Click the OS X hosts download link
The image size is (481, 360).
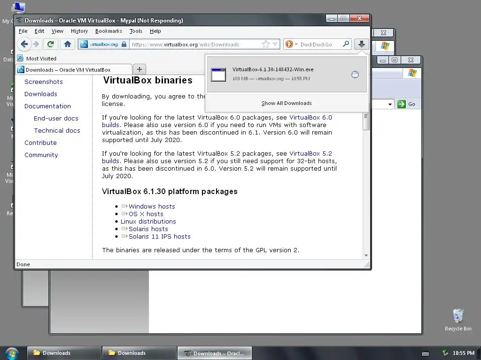tap(146, 214)
